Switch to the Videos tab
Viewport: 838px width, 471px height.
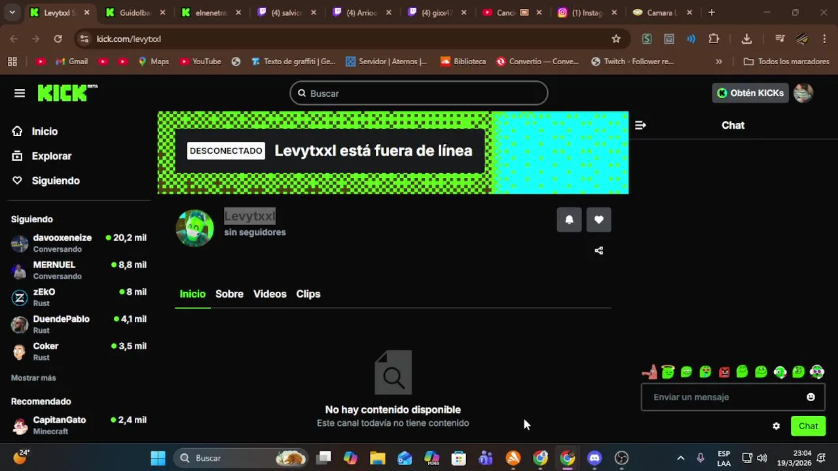tap(270, 294)
